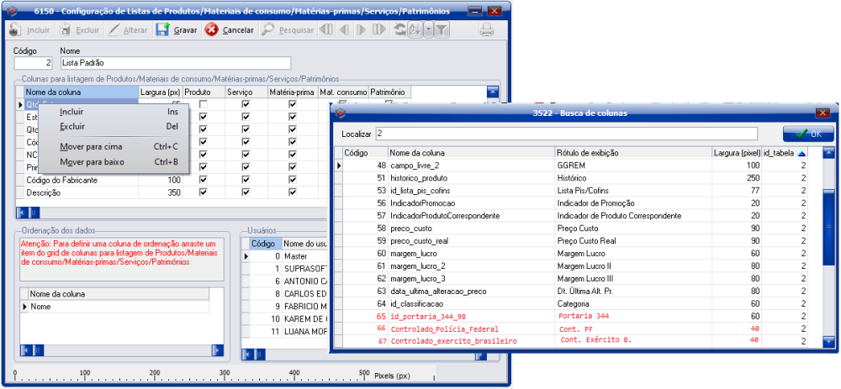Select Mover para baixo in context menu
This screenshot has width=841, height=389.
(x=93, y=161)
